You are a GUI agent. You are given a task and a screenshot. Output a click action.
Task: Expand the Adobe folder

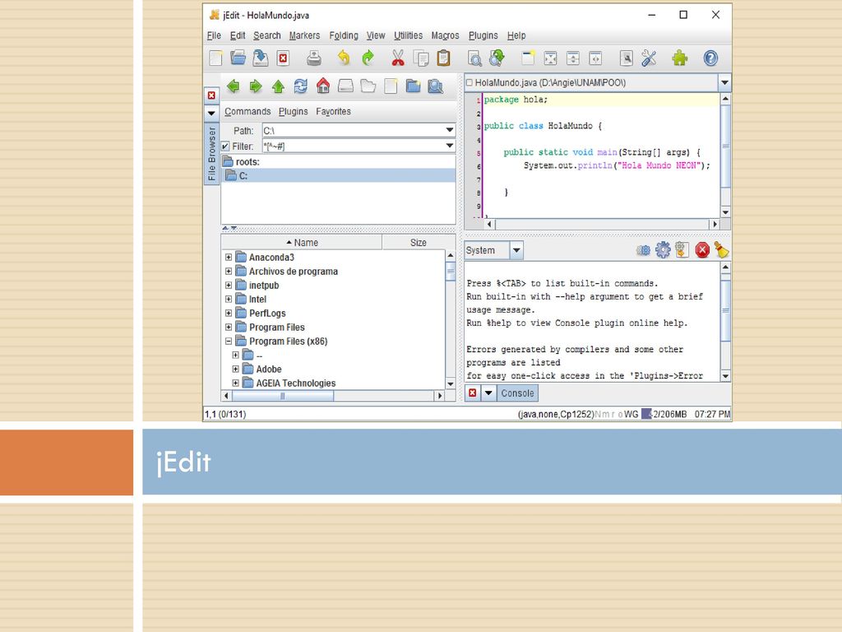(x=235, y=369)
